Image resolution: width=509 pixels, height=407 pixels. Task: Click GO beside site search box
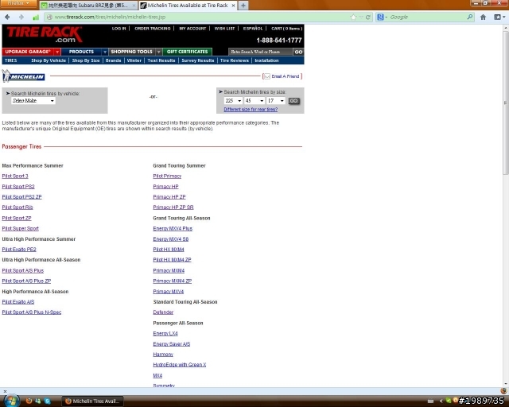click(x=299, y=52)
